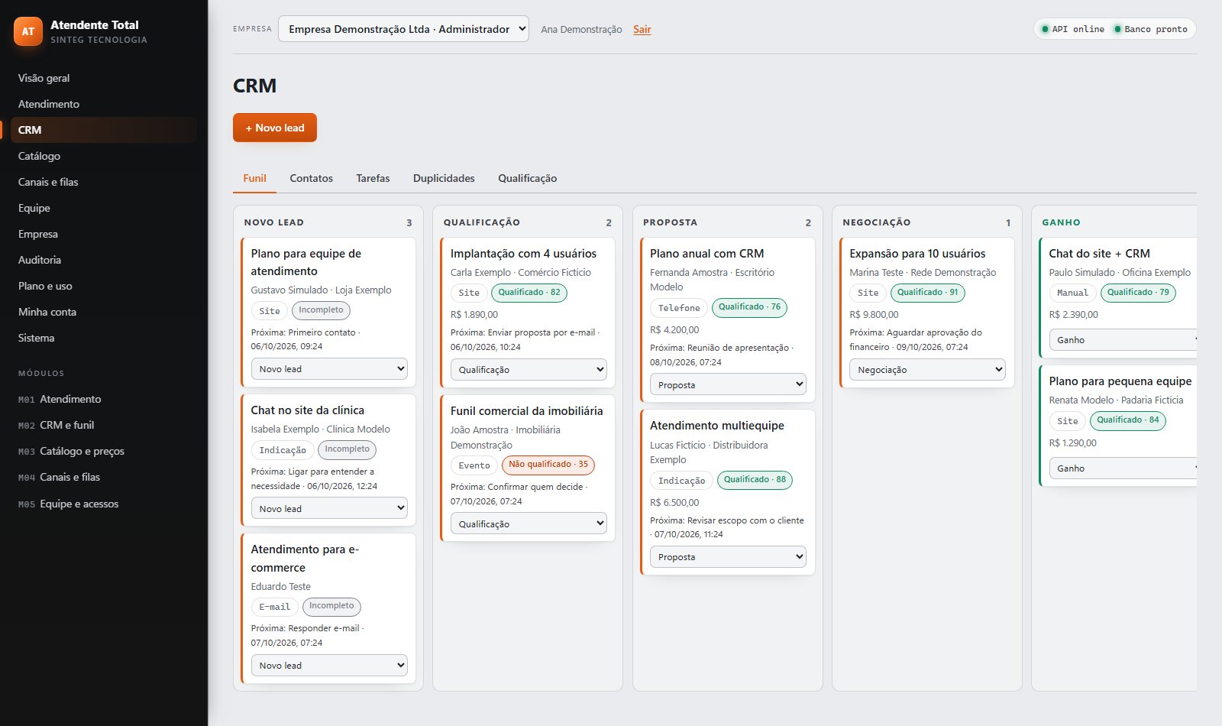Click the Qualificado · 88 badge

[755, 480]
